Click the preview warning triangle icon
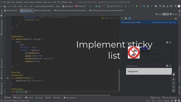The width and height of the screenshot is (181, 102). [x=176, y=18]
